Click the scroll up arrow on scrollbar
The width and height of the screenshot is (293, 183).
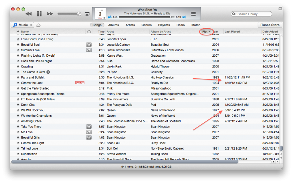(281, 154)
